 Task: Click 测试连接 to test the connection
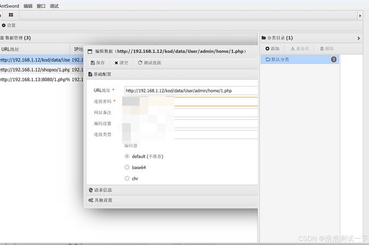point(149,63)
